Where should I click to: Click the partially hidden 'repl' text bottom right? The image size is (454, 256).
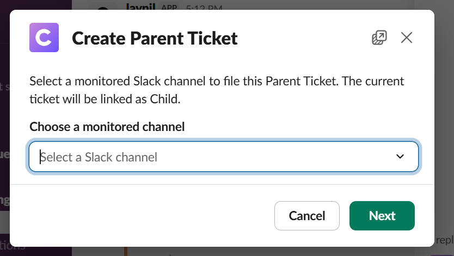[444, 240]
